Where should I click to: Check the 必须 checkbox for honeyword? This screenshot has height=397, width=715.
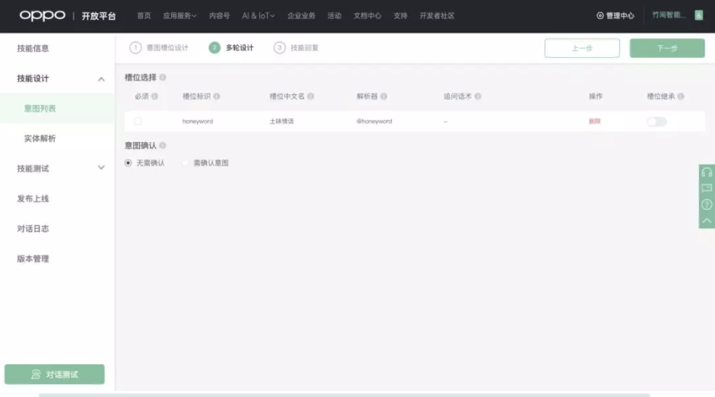tap(138, 121)
